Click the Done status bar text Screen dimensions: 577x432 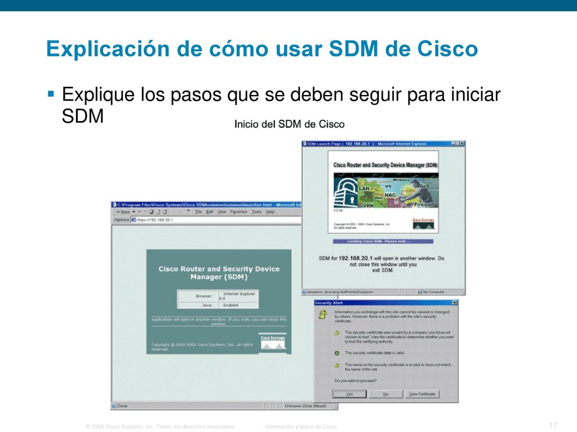pos(122,406)
